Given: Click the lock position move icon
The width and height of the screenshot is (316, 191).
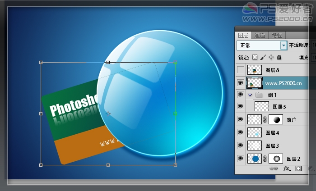Looking at the screenshot, I should (271, 57).
